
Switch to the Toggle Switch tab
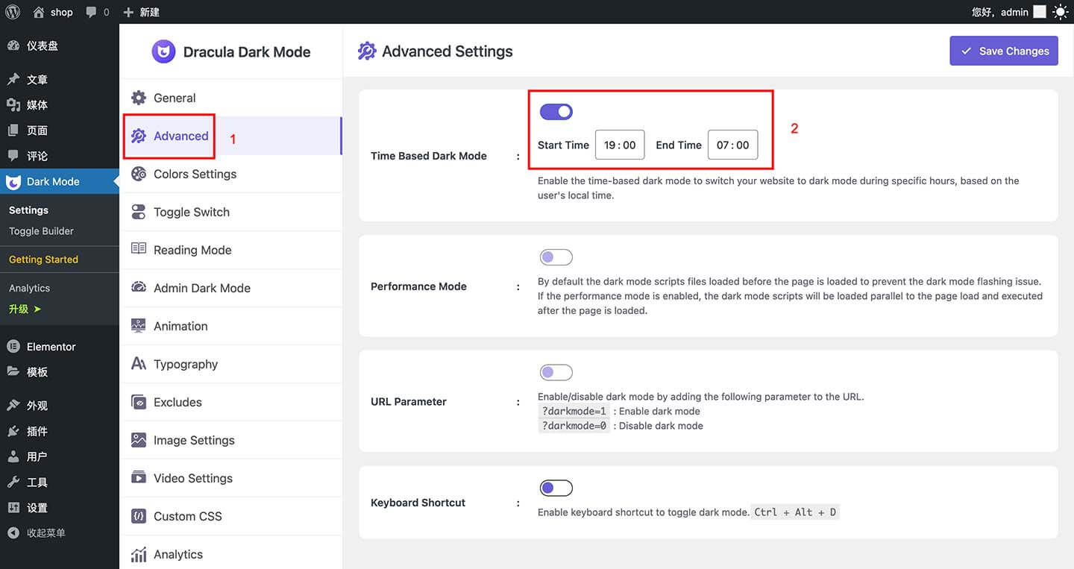click(230, 212)
